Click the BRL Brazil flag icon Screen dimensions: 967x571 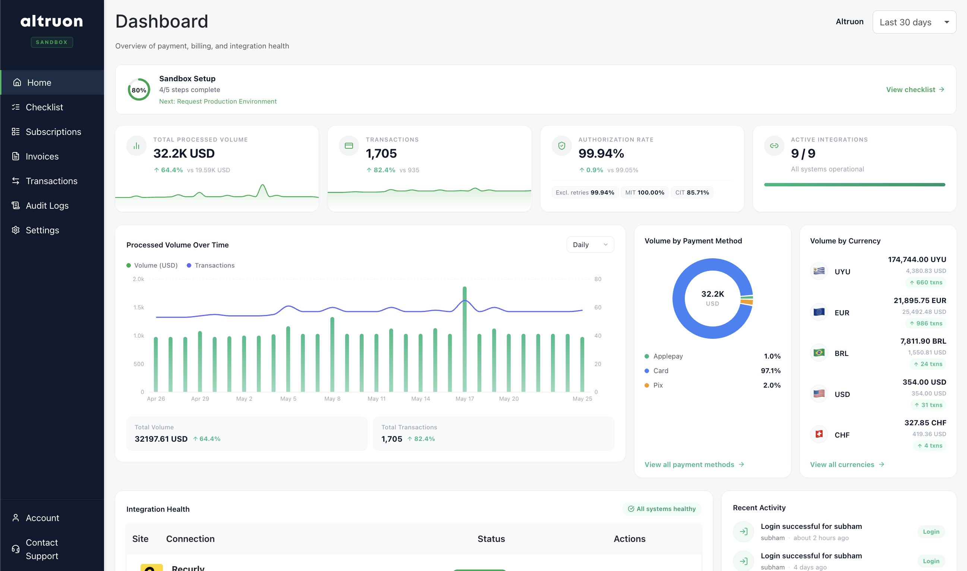(819, 353)
